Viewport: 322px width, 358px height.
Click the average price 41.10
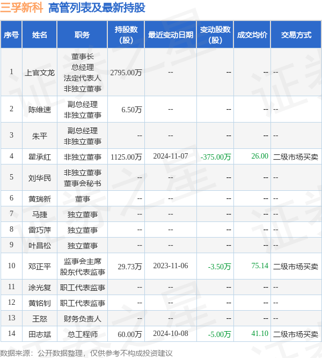pyautogui.click(x=260, y=334)
